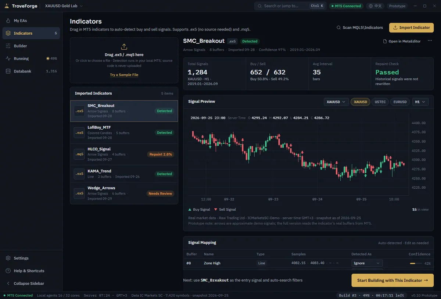Image resolution: width=441 pixels, height=299 pixels.
Task: Go to Builder section
Action: pyautogui.click(x=31, y=46)
